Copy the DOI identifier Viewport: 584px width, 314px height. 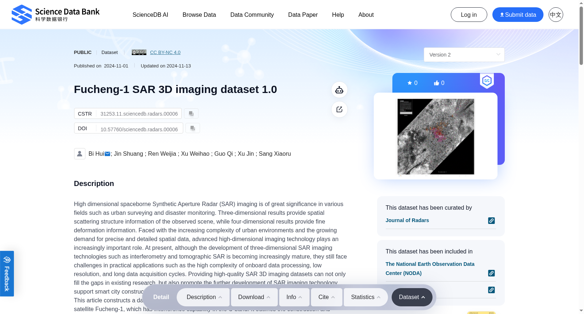pyautogui.click(x=193, y=128)
